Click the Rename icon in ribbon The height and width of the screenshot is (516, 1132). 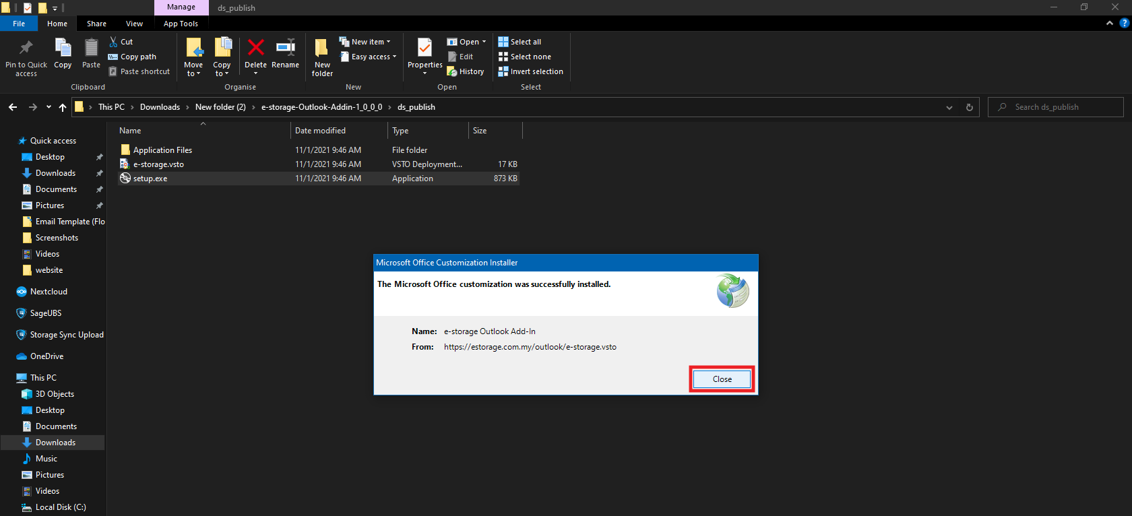[285, 49]
